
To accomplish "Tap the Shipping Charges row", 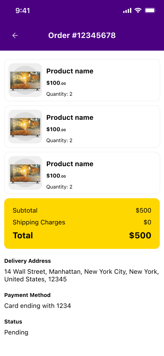I will click(82, 222).
